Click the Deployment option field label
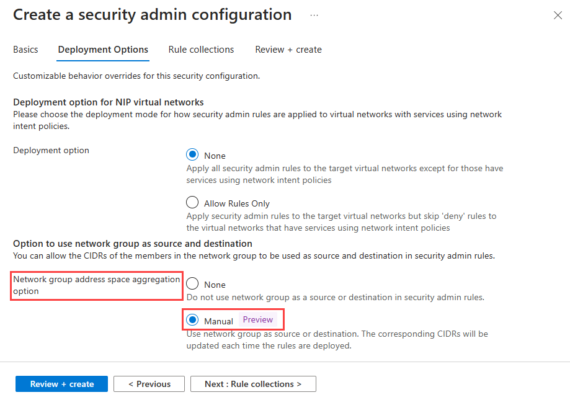The width and height of the screenshot is (570, 400). point(51,150)
